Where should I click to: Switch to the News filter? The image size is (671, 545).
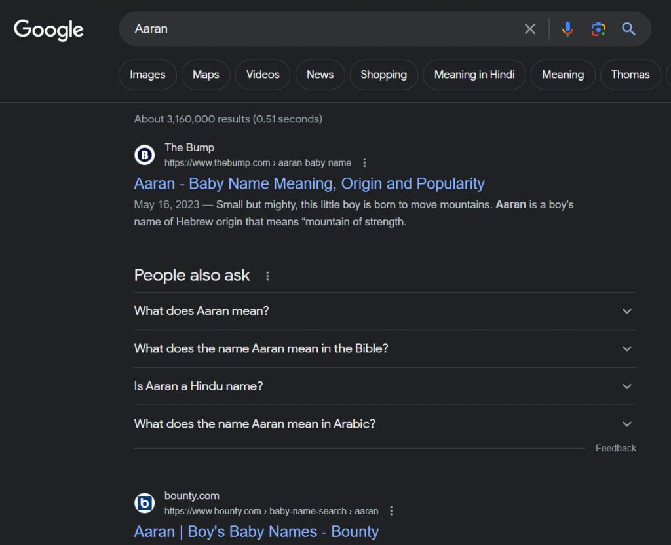(x=320, y=75)
